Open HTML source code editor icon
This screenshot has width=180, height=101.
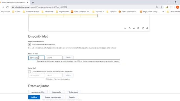click(134, 28)
